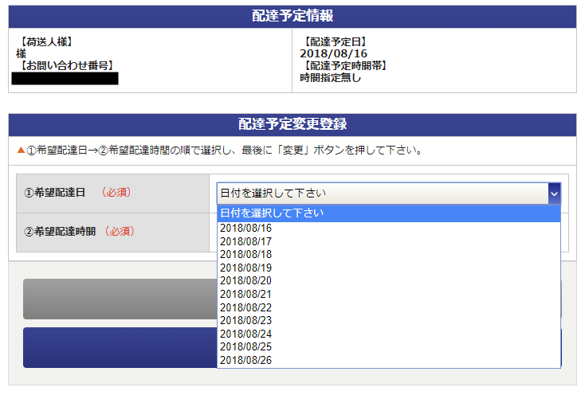Image resolution: width=585 pixels, height=395 pixels.
Task: Pick the 2018/08/23 delivery date
Action: (245, 320)
